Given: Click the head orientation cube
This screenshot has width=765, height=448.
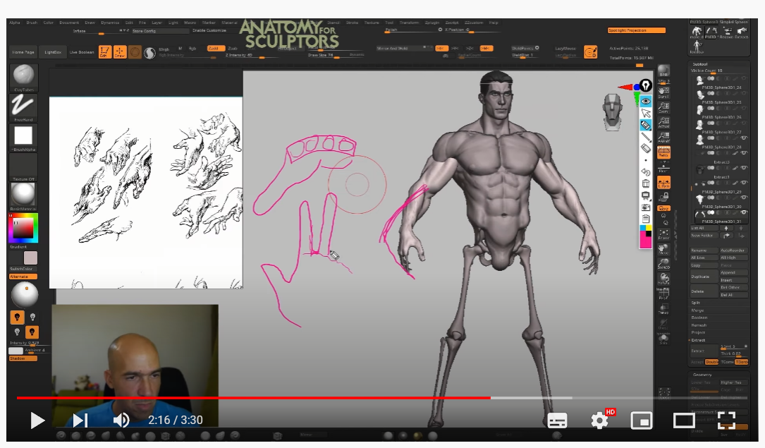Looking at the screenshot, I should 613,112.
